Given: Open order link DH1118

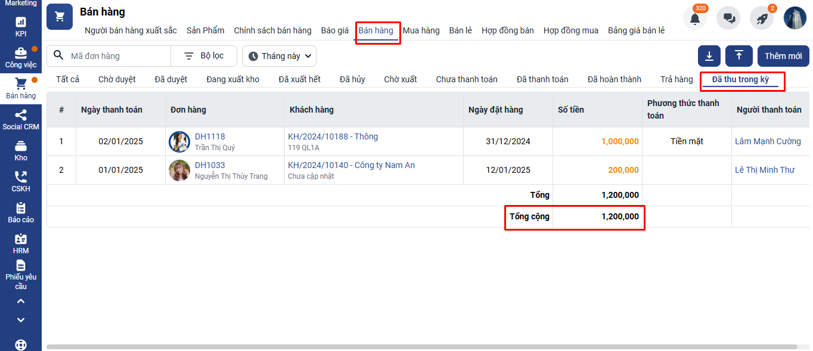Looking at the screenshot, I should [210, 136].
